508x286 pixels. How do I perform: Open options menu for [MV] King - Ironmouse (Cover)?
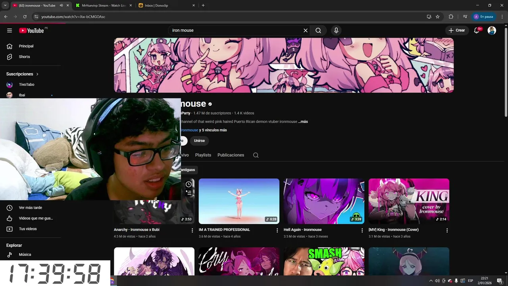[447, 230]
